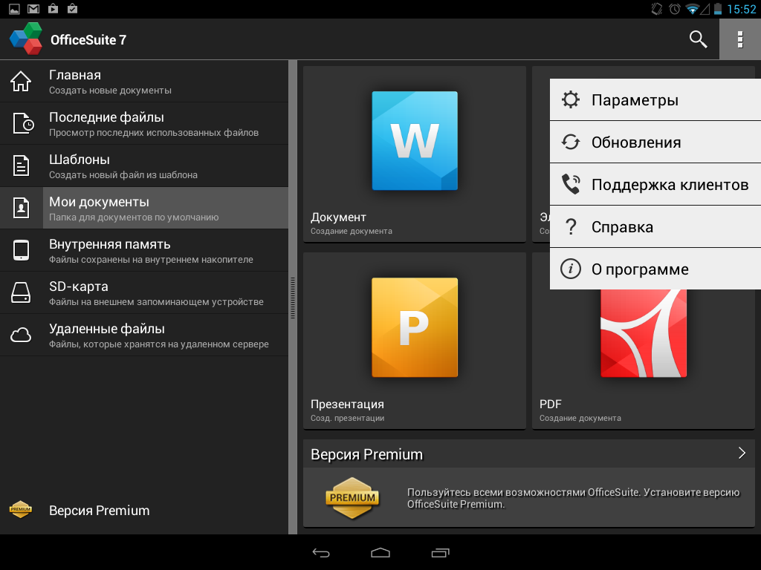Click the orange P presentation icon
This screenshot has width=761, height=570.
pos(415,327)
